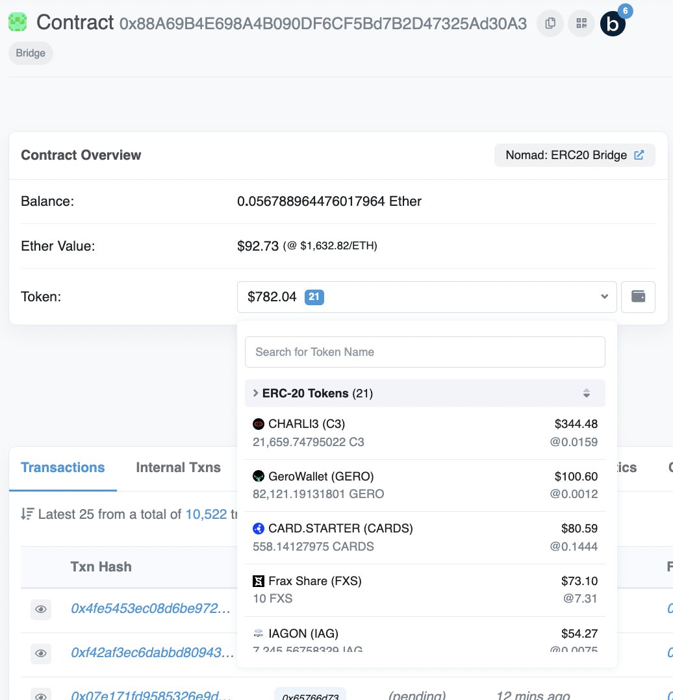Focus the Search for Token Name field
The width and height of the screenshot is (673, 700).
pos(425,352)
